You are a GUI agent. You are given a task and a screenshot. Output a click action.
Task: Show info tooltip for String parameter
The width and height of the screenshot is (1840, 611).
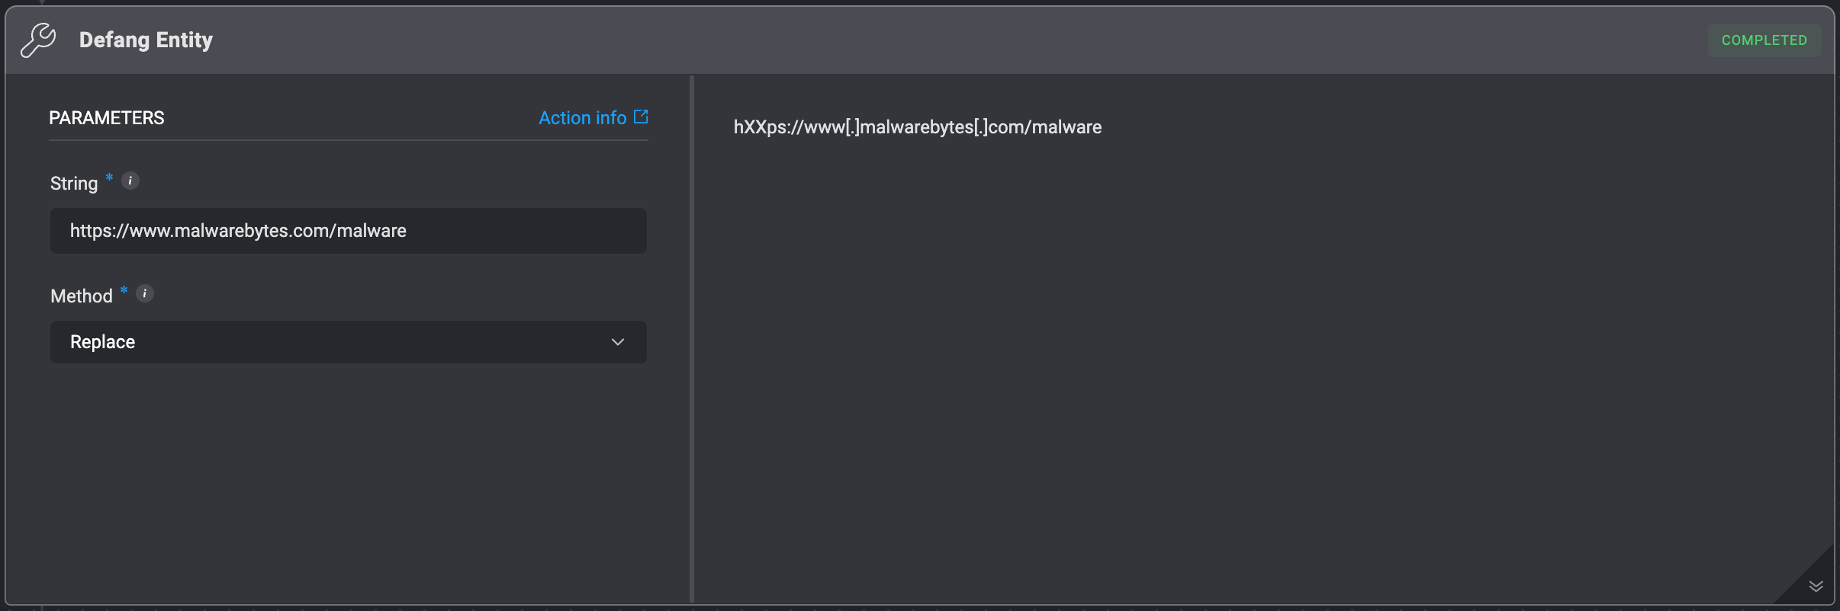pyautogui.click(x=130, y=181)
